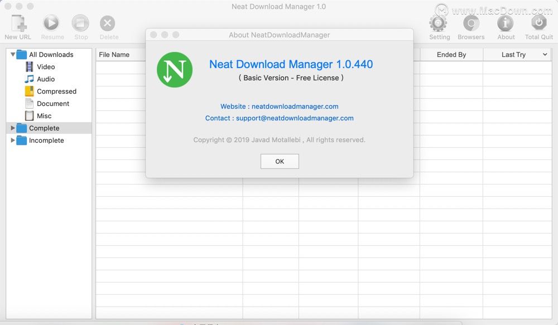Select the Misc category icon
Viewport: 558px width, 325px height.
coord(29,116)
